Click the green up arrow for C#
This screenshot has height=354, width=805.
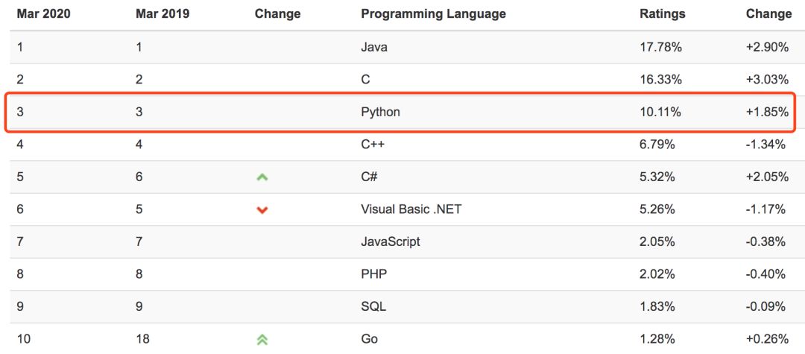262,177
